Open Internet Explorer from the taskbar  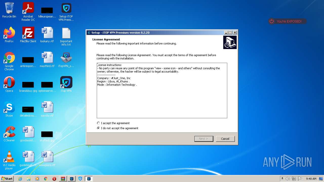pos(20,179)
